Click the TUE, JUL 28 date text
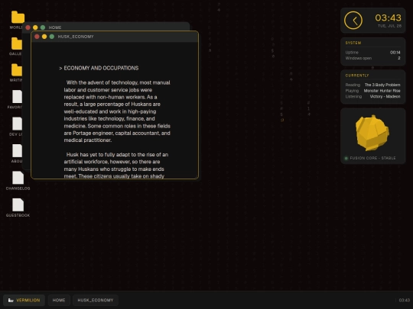This screenshot has width=413, height=309. 389,26
